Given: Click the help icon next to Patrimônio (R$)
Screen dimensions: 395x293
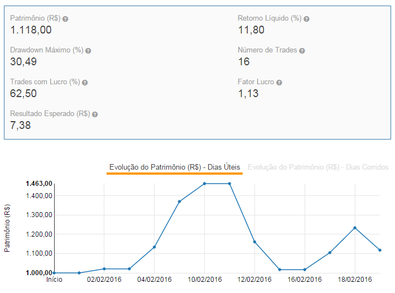Looking at the screenshot, I should pyautogui.click(x=65, y=19).
